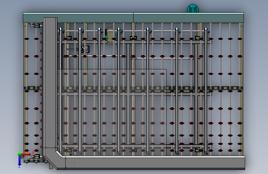The image size is (268, 174).
Task: Click the blue Z axis arrow of the triad
Action: pos(19,161)
